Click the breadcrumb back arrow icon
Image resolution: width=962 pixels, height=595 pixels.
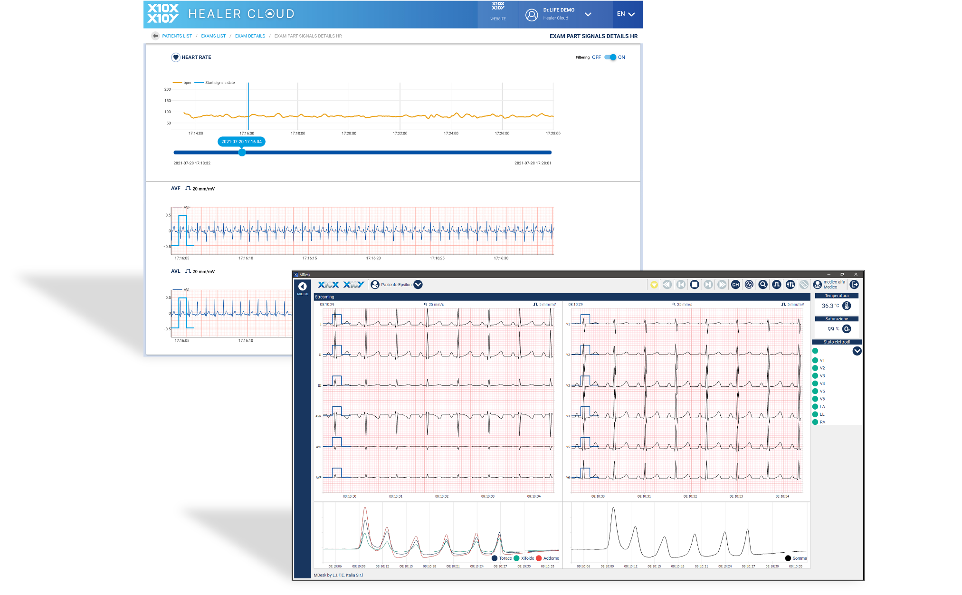pos(155,36)
